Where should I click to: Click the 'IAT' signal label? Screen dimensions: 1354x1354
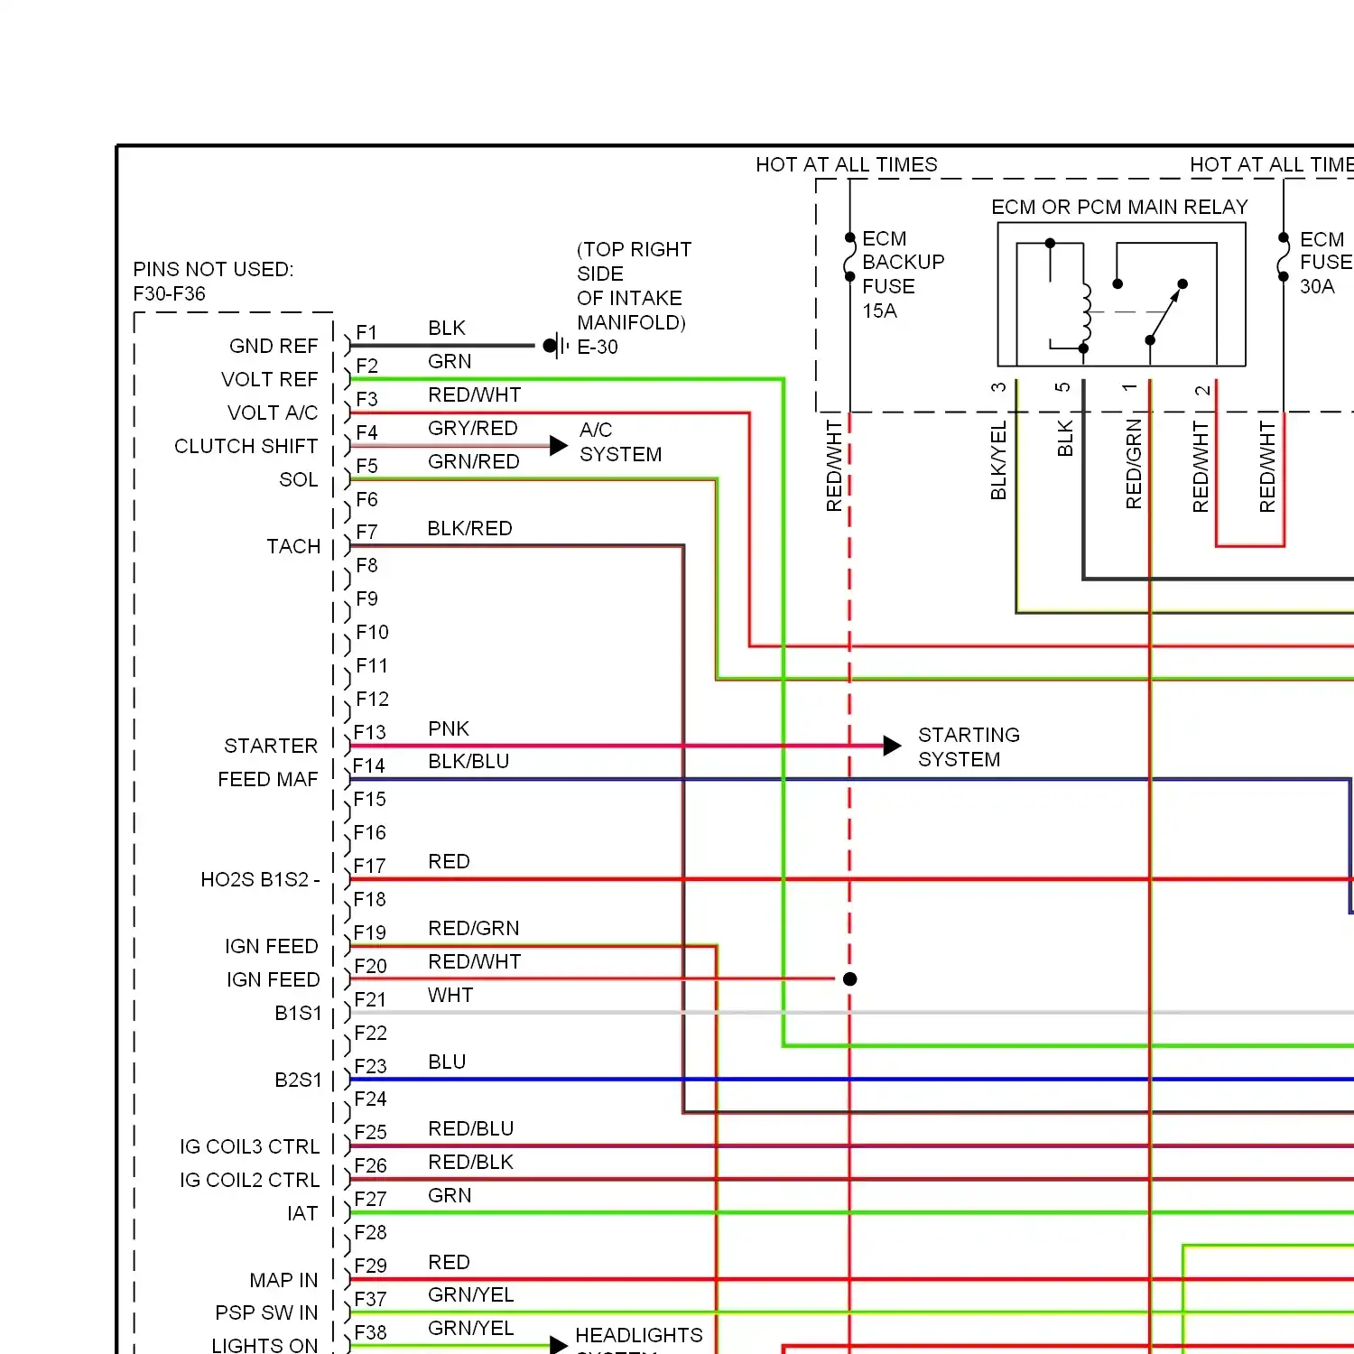[302, 1213]
